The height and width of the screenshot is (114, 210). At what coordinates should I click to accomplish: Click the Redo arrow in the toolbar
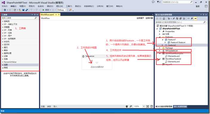(x=37, y=10)
